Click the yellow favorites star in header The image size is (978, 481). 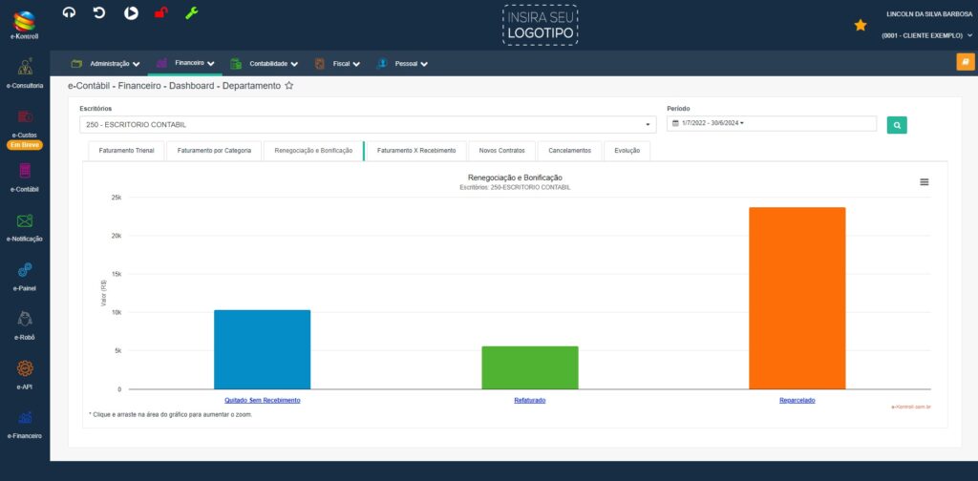point(861,25)
